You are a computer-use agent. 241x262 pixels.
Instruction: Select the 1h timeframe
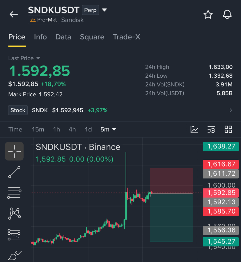click(56, 129)
